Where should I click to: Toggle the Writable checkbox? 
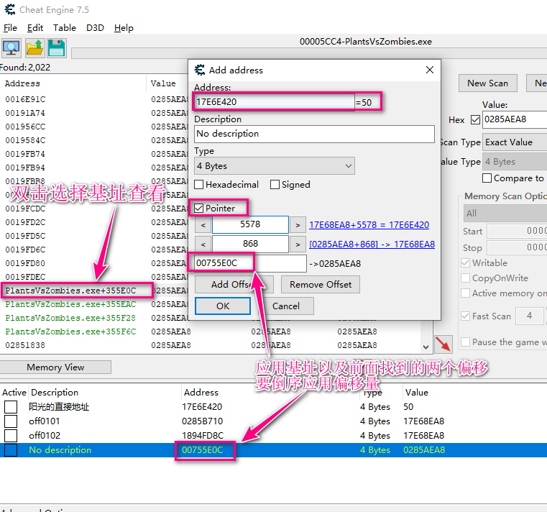coord(465,262)
